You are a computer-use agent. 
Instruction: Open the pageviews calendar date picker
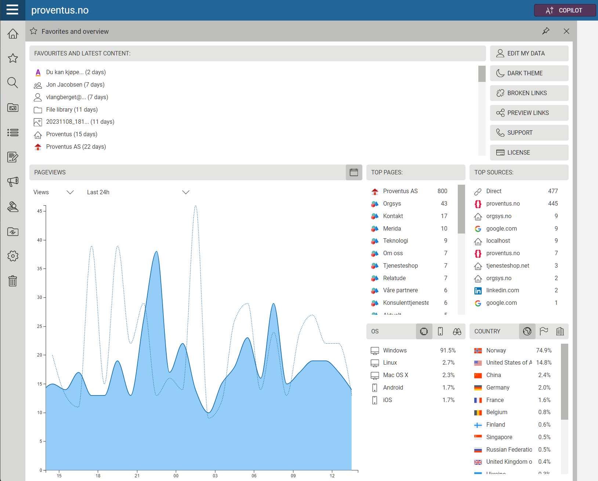click(354, 173)
